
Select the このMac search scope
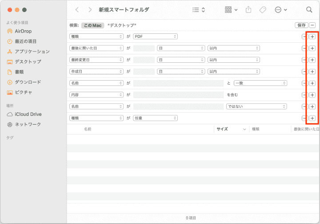[92, 25]
